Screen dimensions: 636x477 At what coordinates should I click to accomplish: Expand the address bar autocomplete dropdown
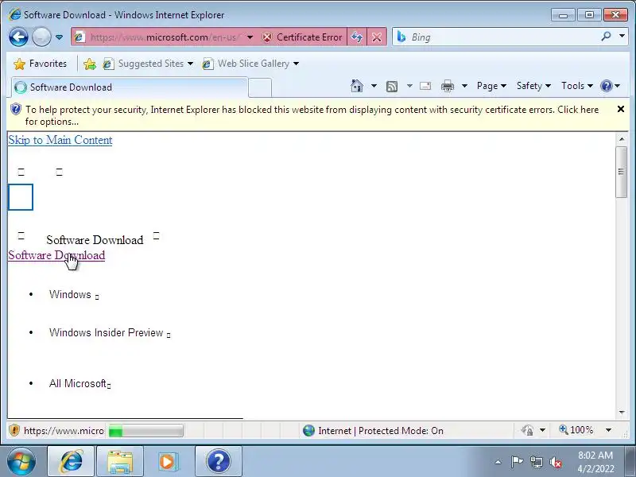pos(250,37)
